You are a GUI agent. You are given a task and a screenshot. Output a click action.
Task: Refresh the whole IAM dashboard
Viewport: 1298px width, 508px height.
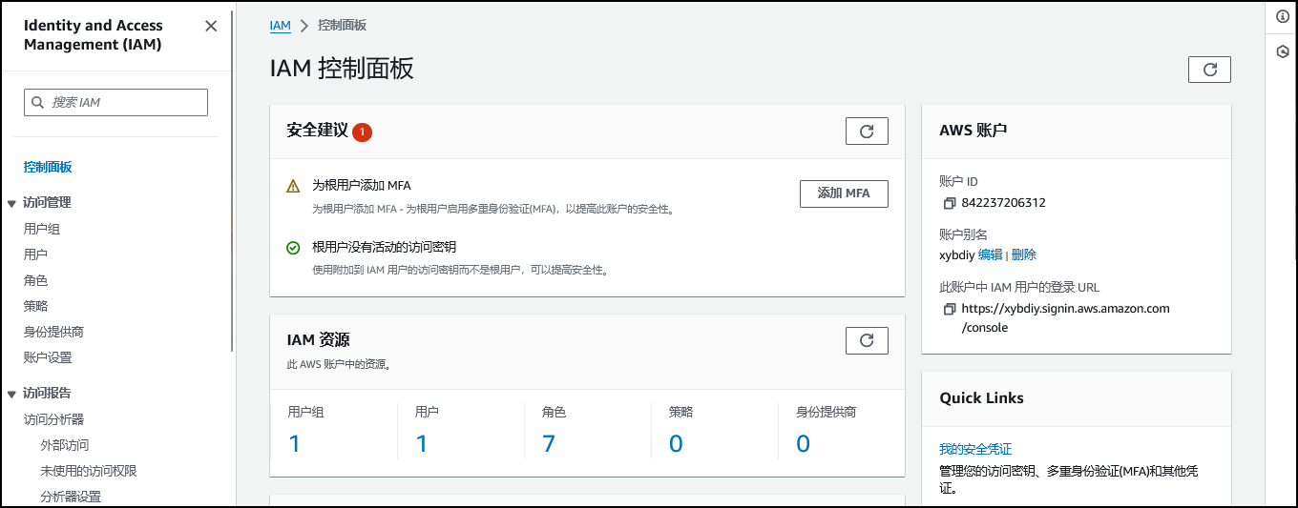click(1209, 70)
